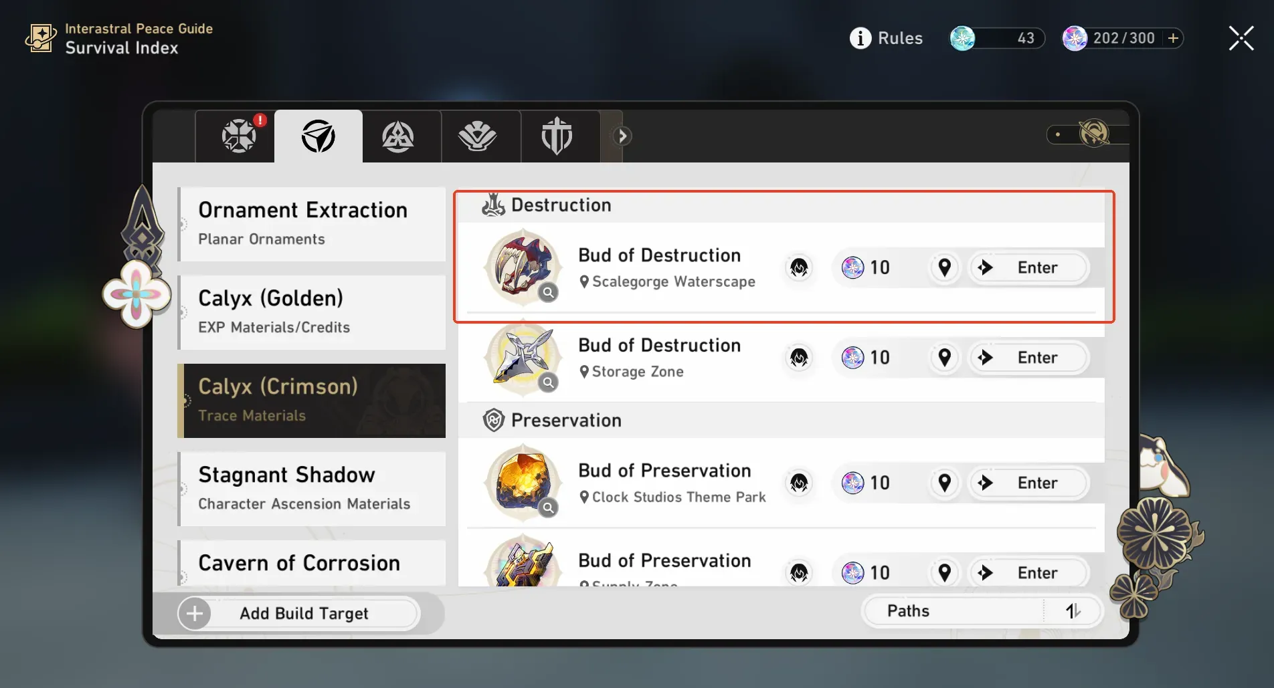Open Stagnant Shadow category
Screen dimensions: 1274x688
(312, 488)
